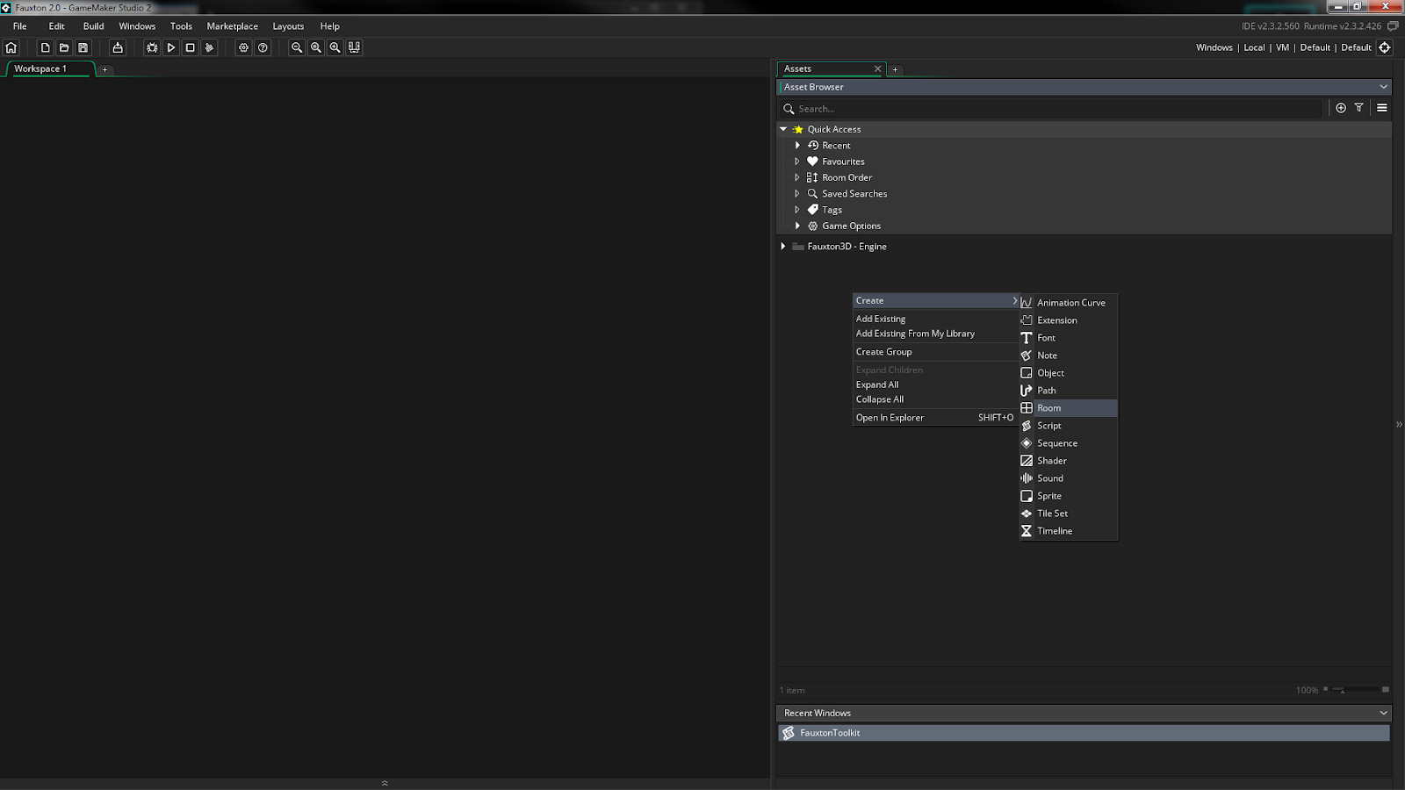
Task: Collapse the Quick Access section
Action: 783,129
